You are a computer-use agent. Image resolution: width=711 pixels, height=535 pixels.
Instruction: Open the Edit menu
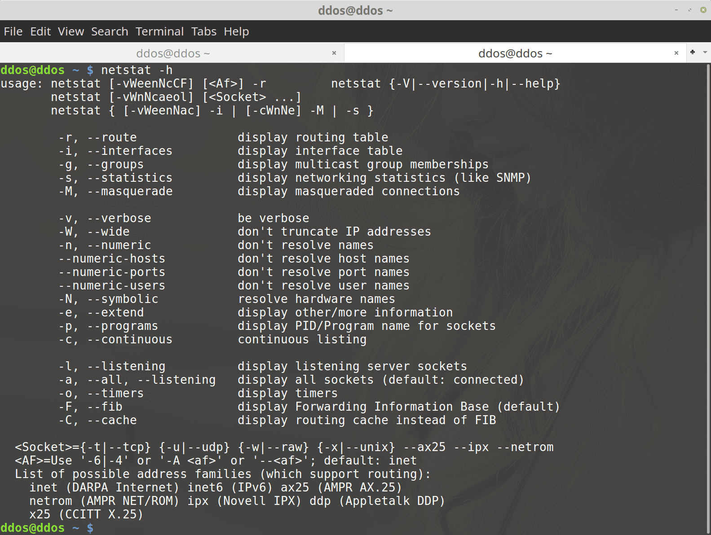(x=40, y=31)
